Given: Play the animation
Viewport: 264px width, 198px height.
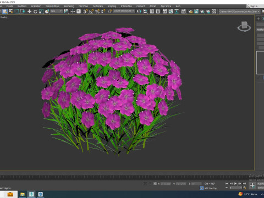Looking at the screenshot, I should [235, 183].
